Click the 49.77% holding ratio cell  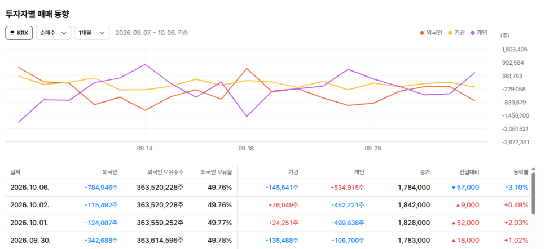(219, 223)
